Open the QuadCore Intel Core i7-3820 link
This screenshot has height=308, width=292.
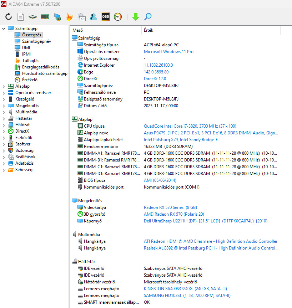190,126
